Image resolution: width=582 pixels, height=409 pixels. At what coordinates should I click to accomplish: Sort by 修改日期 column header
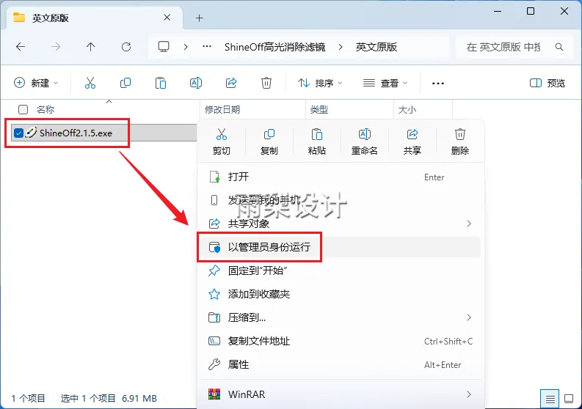222,109
